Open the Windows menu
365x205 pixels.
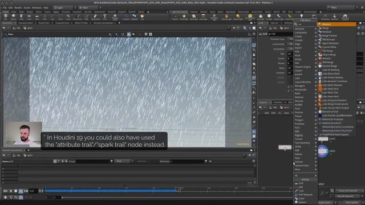(36, 7)
